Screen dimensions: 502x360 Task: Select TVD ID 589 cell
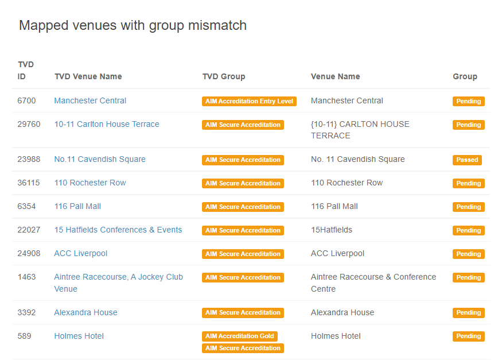coord(24,336)
